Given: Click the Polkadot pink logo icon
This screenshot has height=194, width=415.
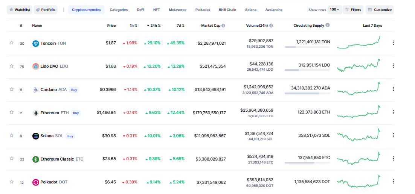Looking at the screenshot, I should click(36, 182).
